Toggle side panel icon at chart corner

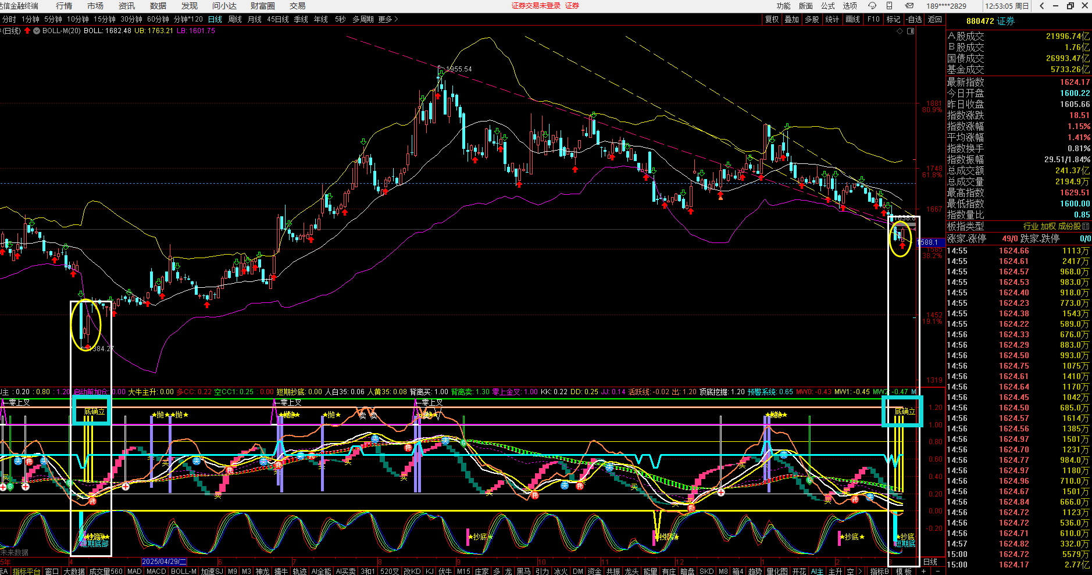[x=911, y=31]
